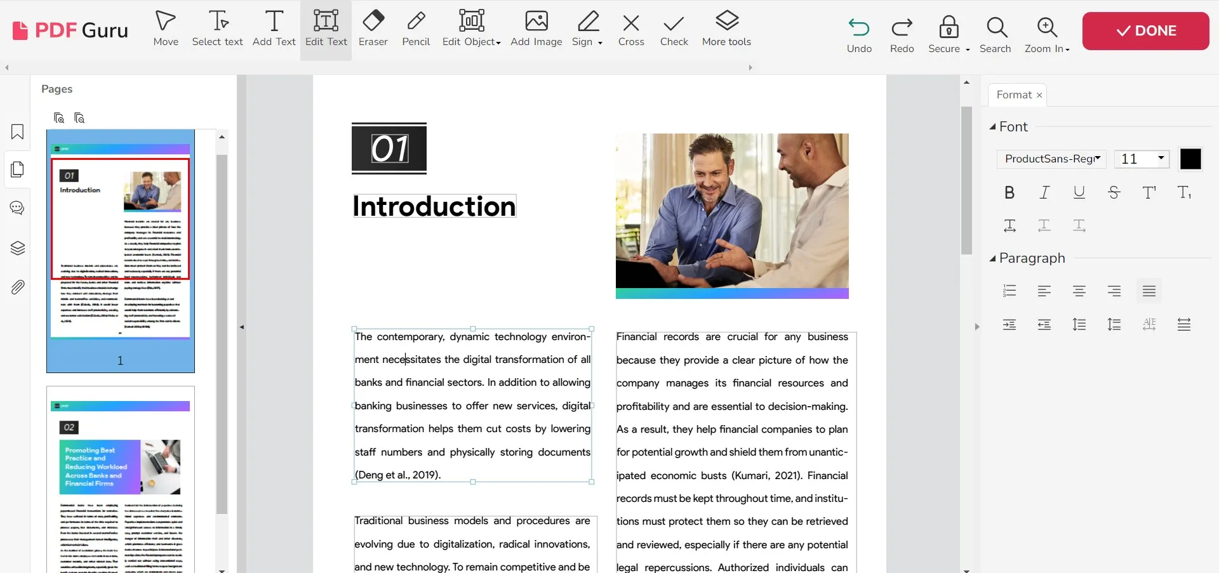Viewport: 1219px width, 573px height.
Task: Click the DONE button
Action: pyautogui.click(x=1145, y=30)
